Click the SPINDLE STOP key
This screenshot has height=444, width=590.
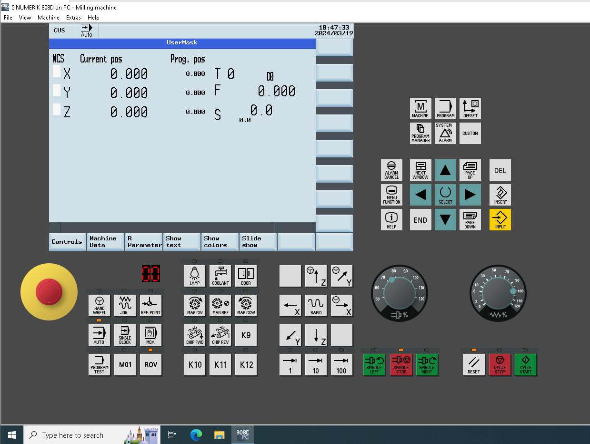[x=401, y=365]
